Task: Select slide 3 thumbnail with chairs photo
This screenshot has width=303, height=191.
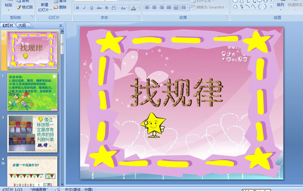Action: [x=32, y=133]
